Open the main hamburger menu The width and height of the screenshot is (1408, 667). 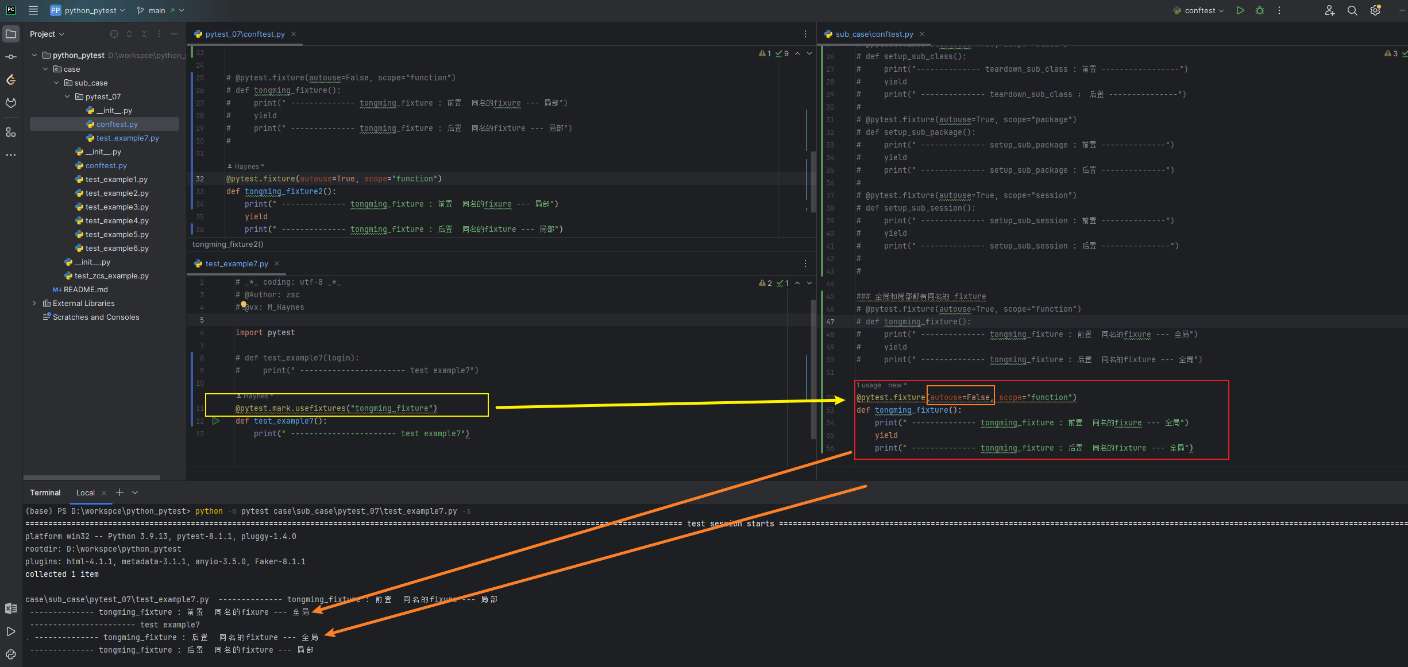click(33, 10)
